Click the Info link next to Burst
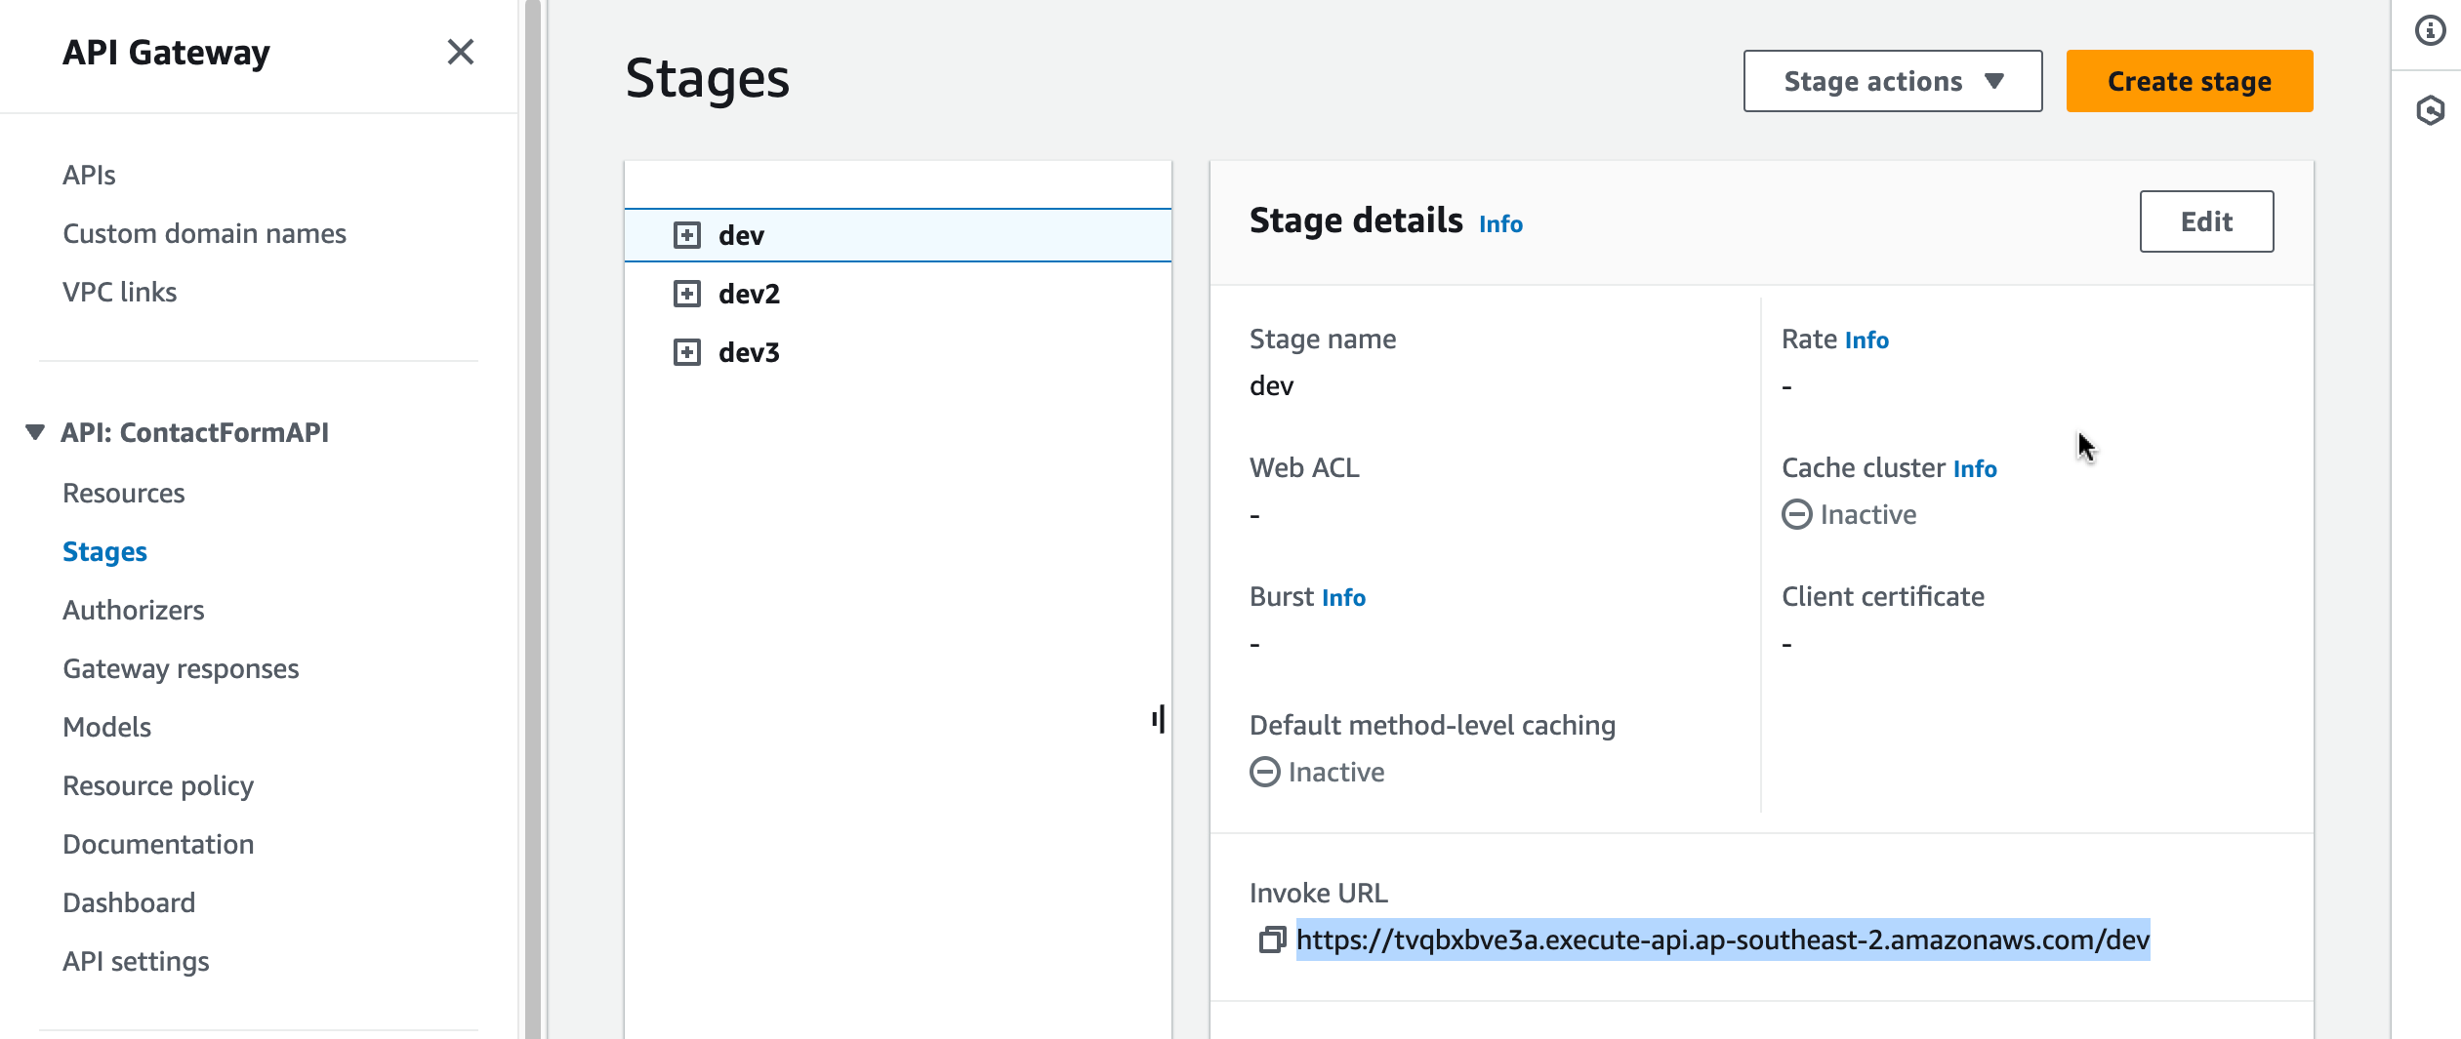 [1343, 598]
